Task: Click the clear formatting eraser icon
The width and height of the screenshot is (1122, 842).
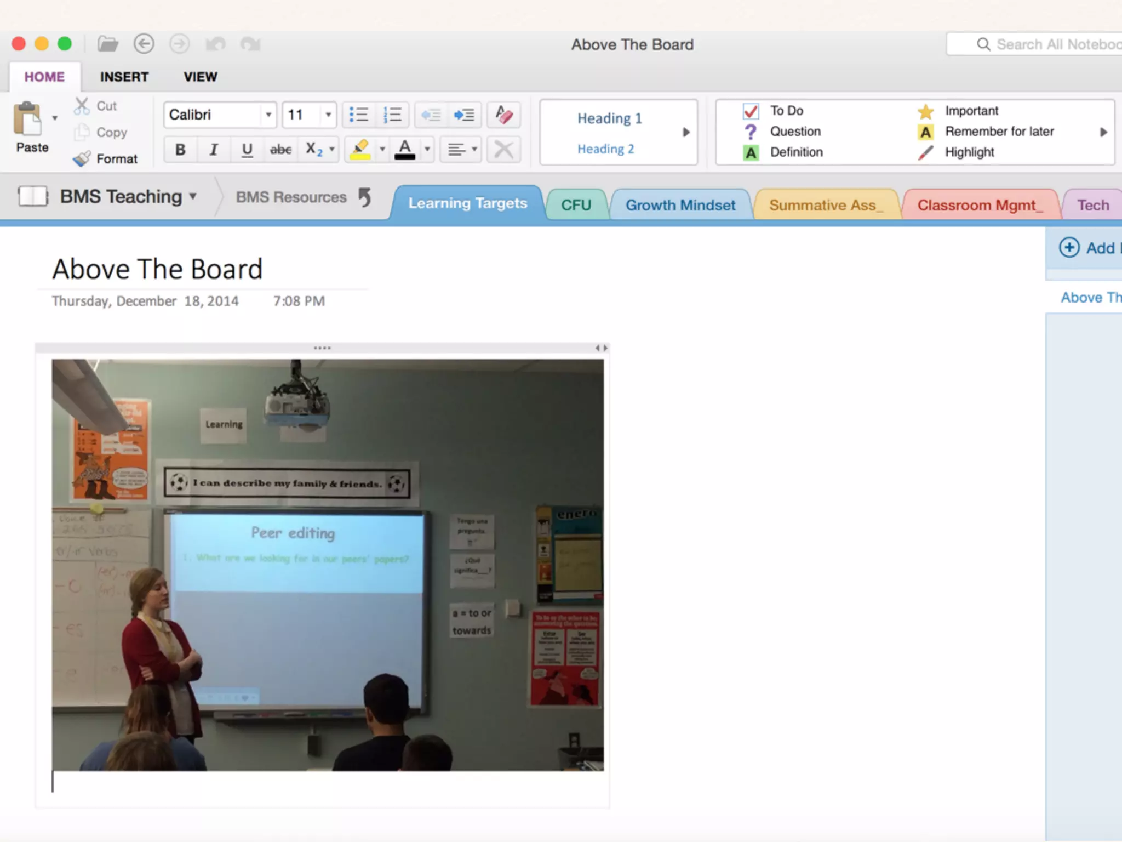Action: [x=503, y=115]
